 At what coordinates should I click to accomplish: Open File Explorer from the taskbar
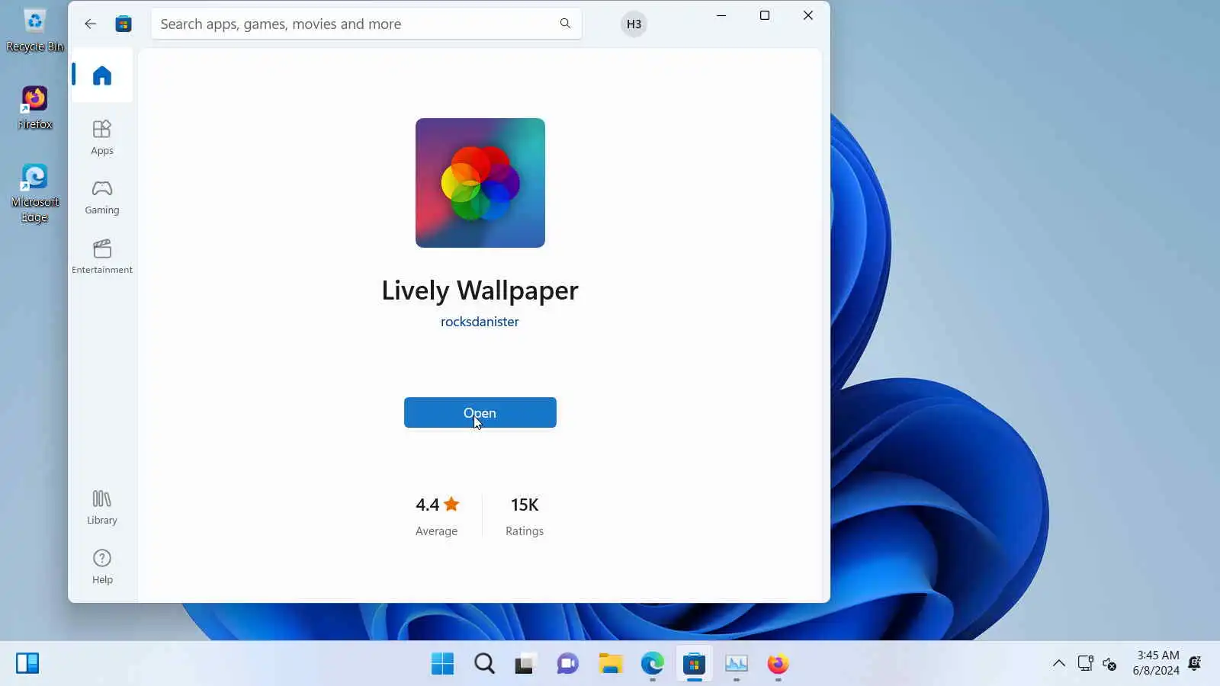point(610,663)
